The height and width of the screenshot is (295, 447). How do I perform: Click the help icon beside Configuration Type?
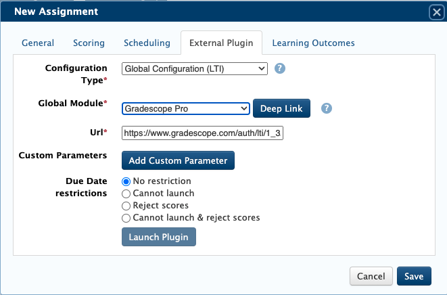[280, 68]
